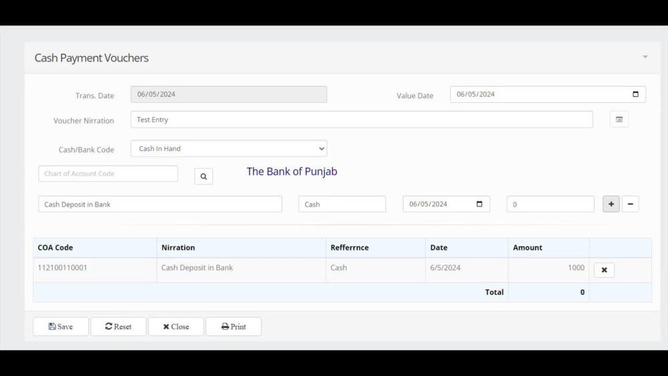Reset the voucher form

coord(118,327)
